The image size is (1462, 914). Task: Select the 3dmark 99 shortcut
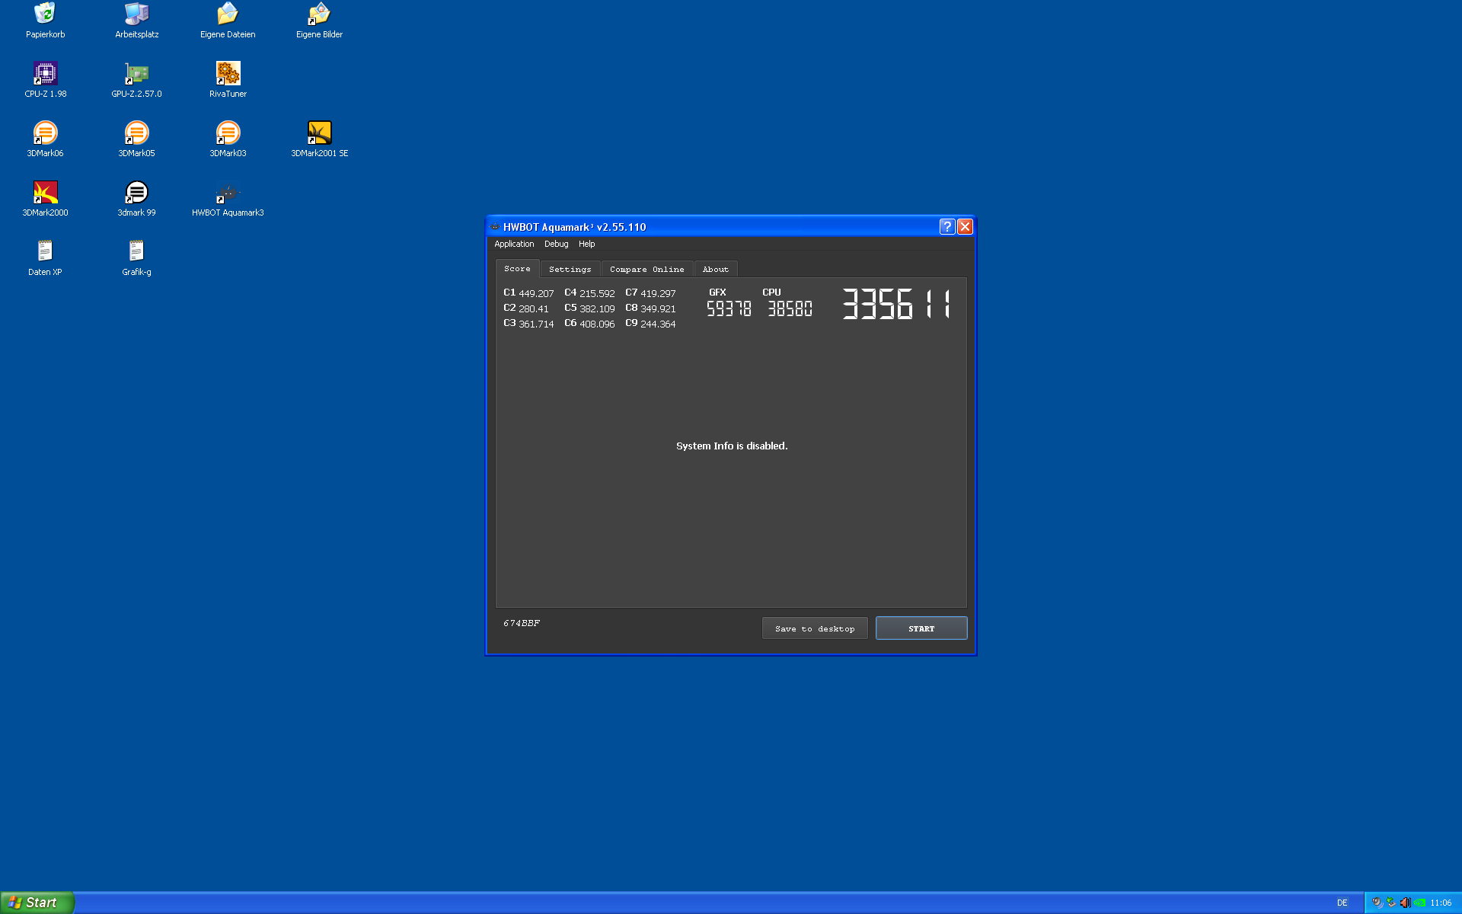pos(136,199)
